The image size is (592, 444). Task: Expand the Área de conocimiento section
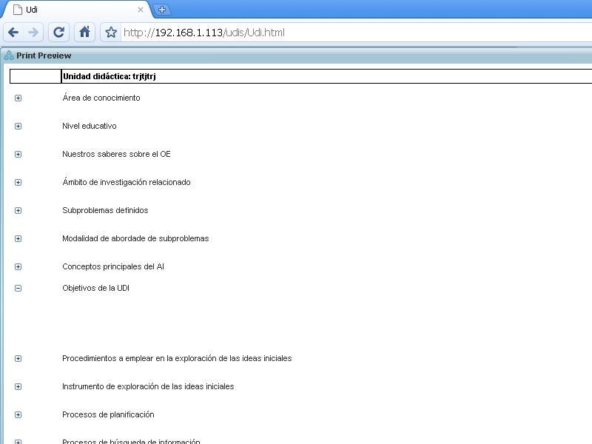[18, 98]
